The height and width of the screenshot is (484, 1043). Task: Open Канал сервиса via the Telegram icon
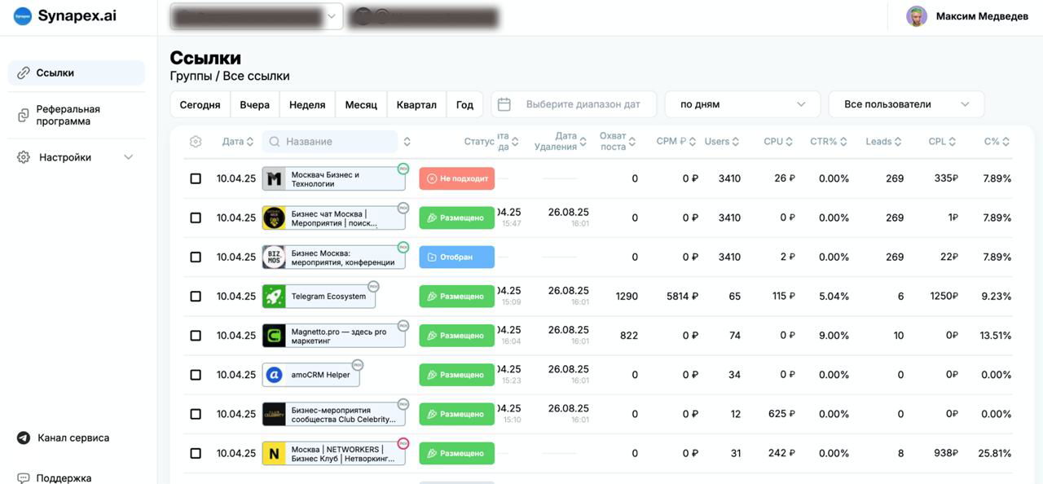[x=23, y=438]
